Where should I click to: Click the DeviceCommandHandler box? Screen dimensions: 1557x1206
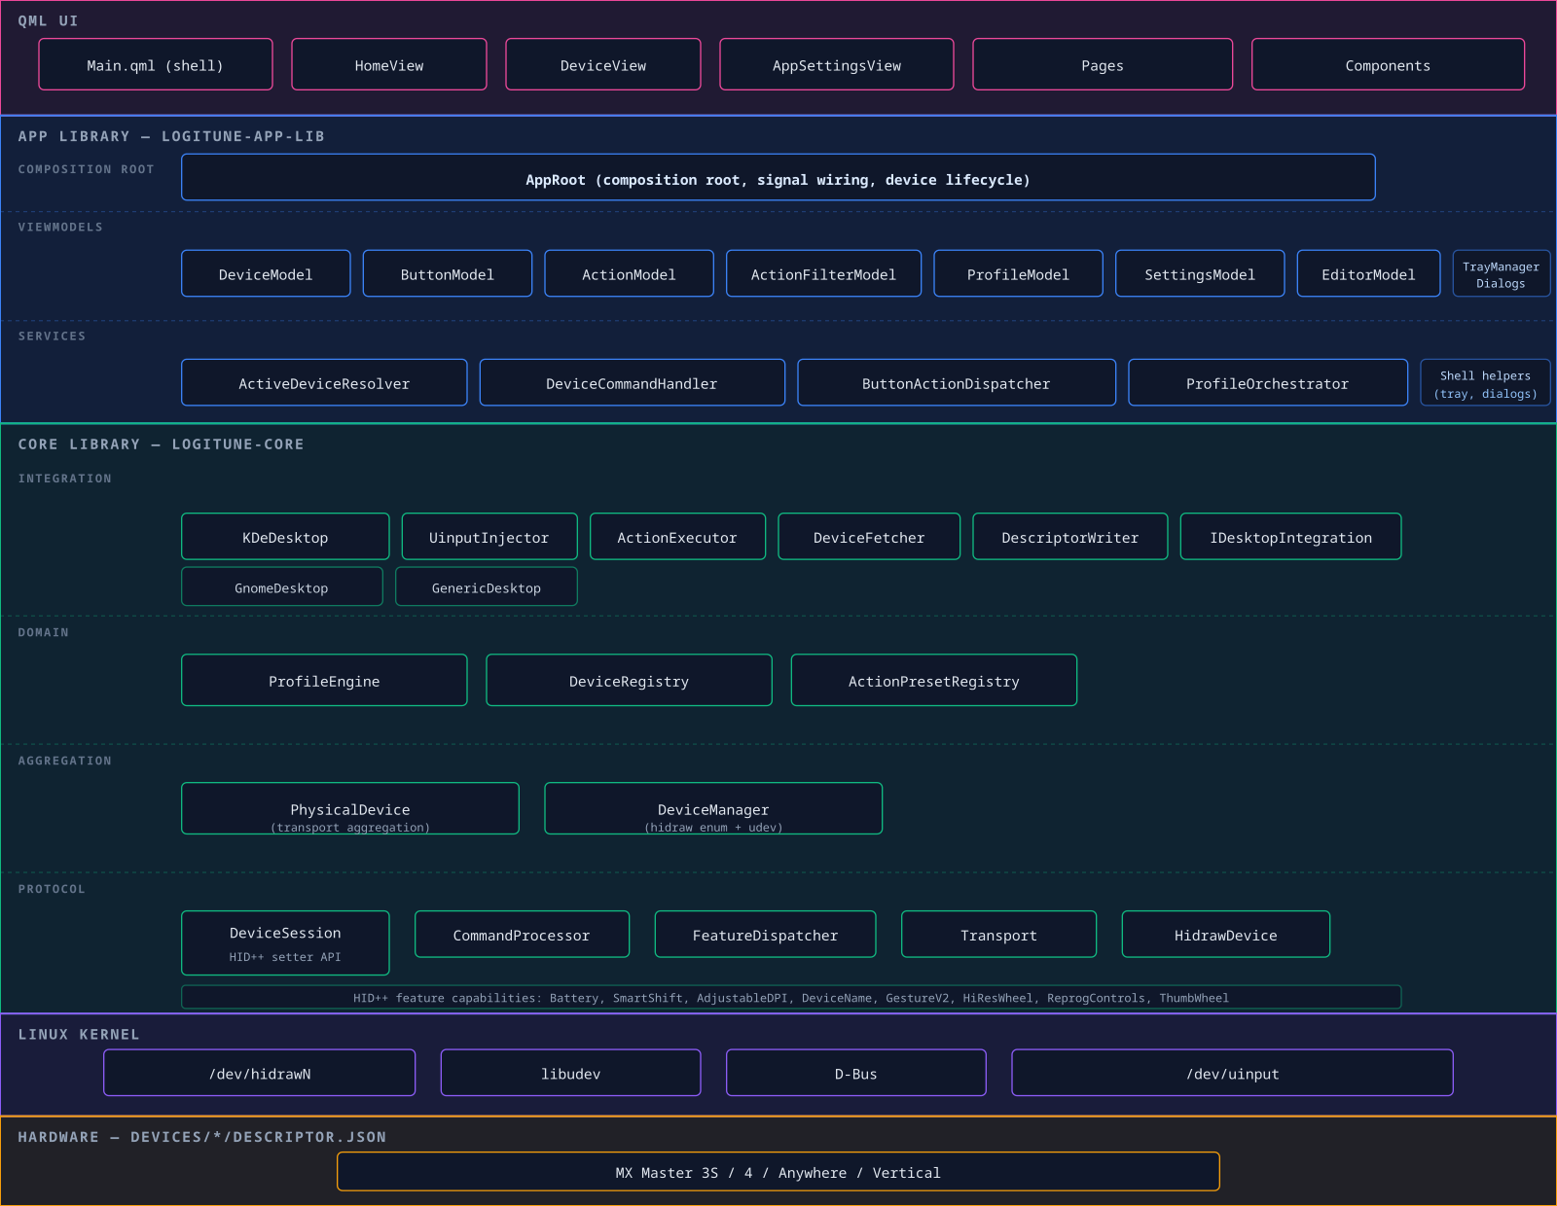pos(633,383)
